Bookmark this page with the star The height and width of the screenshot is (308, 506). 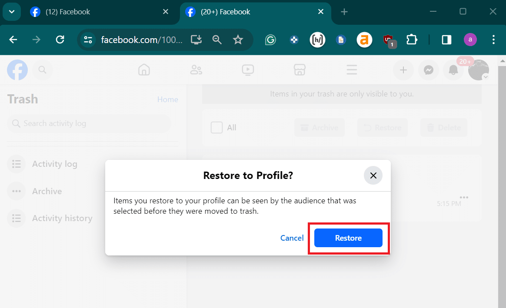[x=238, y=40]
